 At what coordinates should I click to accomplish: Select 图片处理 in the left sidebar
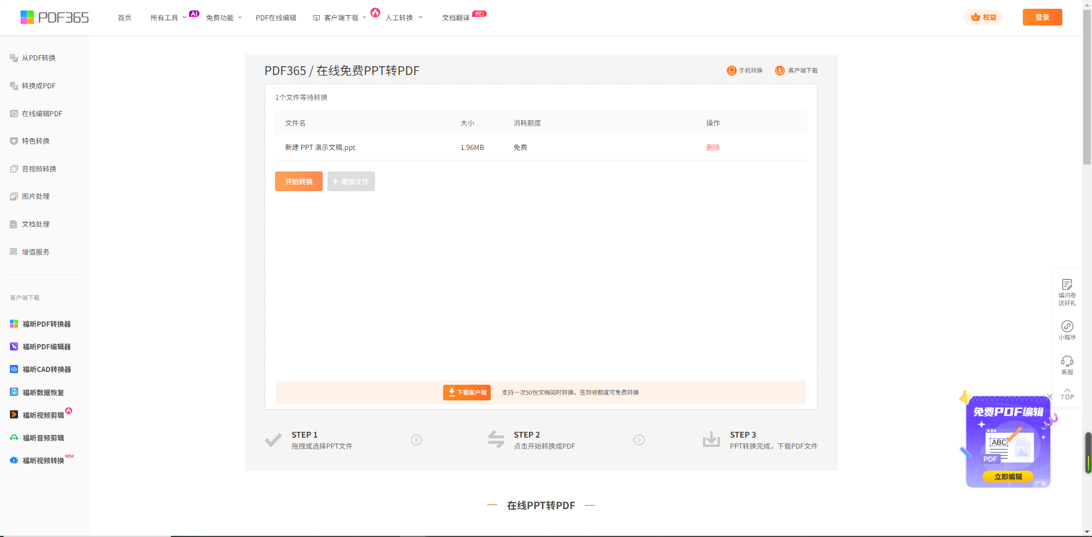pos(35,196)
